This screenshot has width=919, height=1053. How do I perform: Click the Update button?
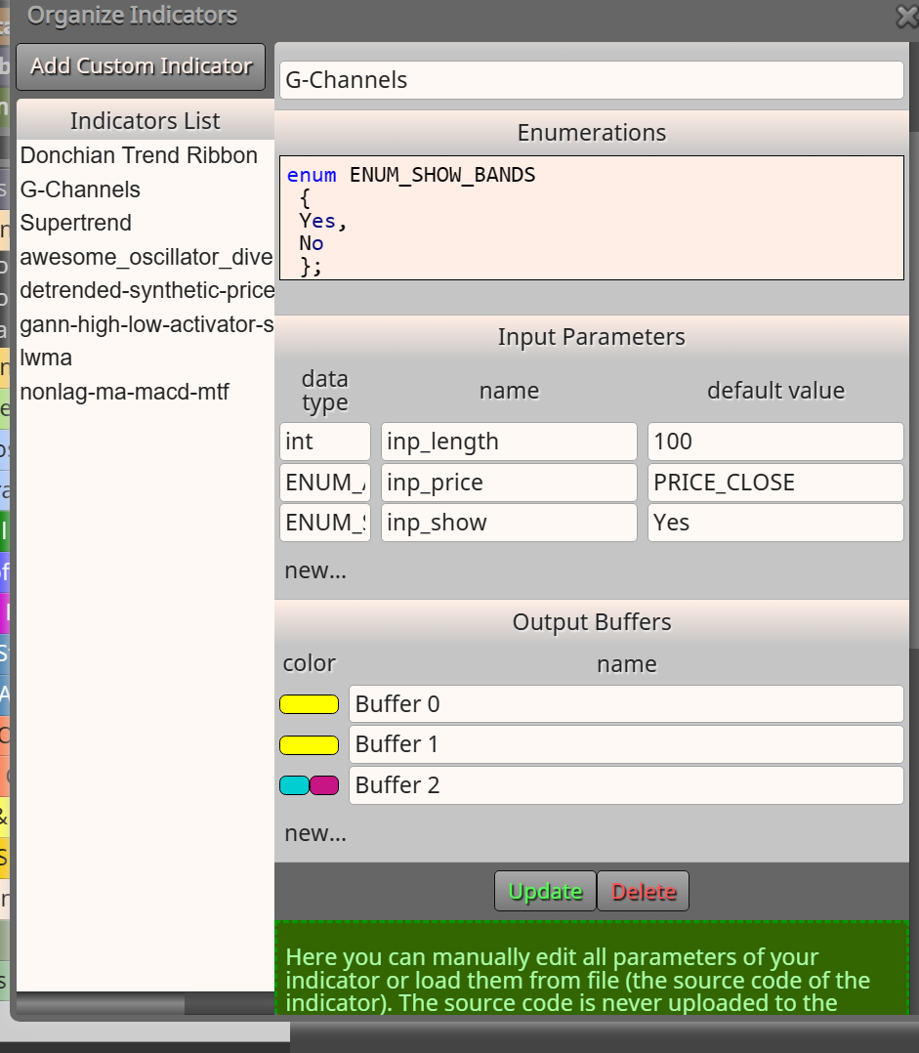click(545, 891)
